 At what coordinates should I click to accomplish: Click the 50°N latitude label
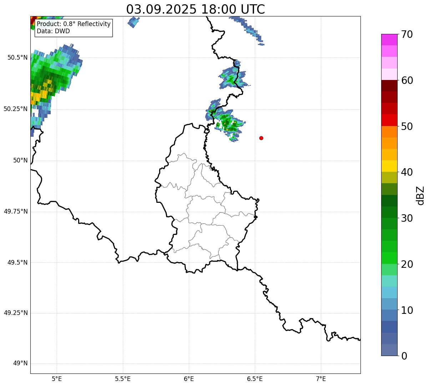(x=20, y=160)
